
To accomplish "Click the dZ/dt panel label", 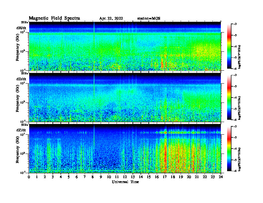I will click(x=21, y=130).
